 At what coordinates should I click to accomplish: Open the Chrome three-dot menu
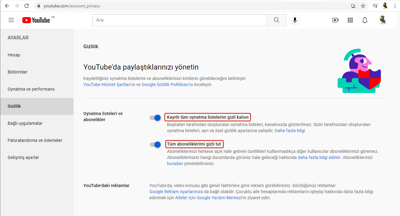pos(395,6)
